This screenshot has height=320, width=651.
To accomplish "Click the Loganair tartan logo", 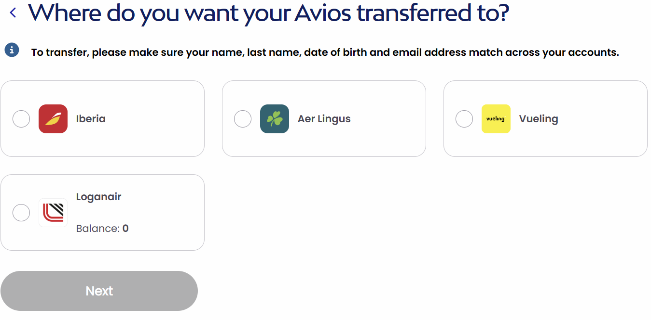I will click(53, 213).
